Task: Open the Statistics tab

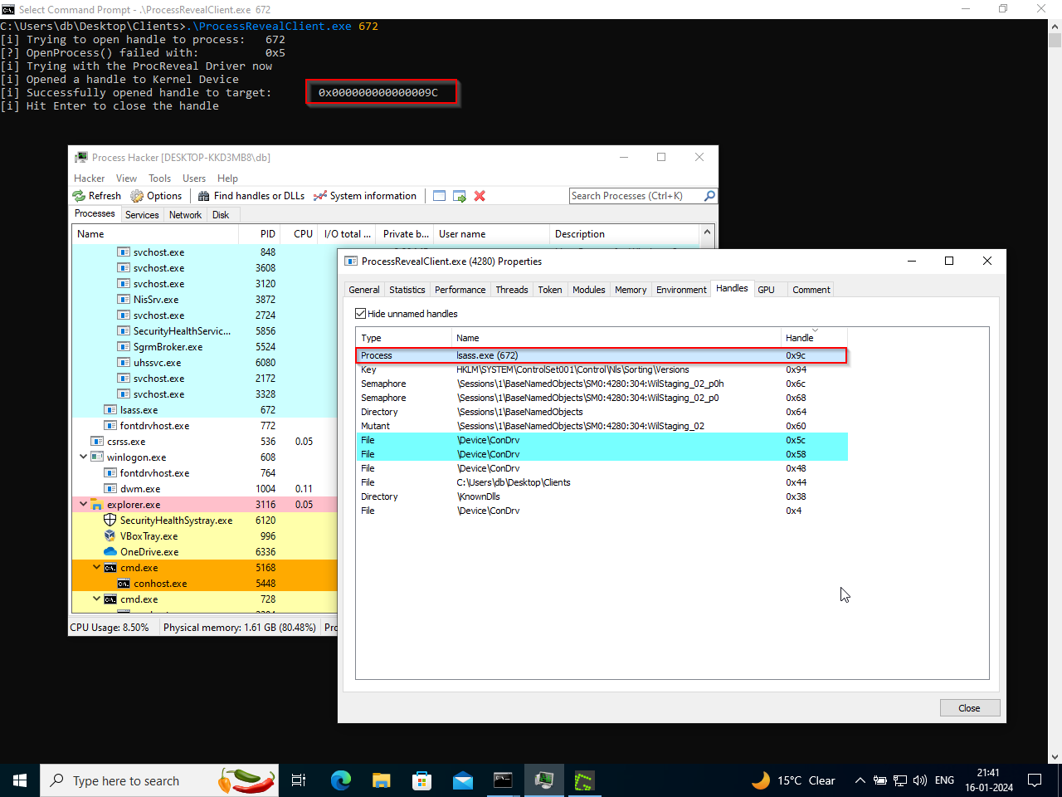Action: (x=407, y=290)
